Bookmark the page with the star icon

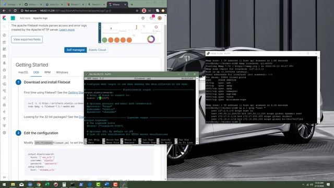[x=137, y=10]
